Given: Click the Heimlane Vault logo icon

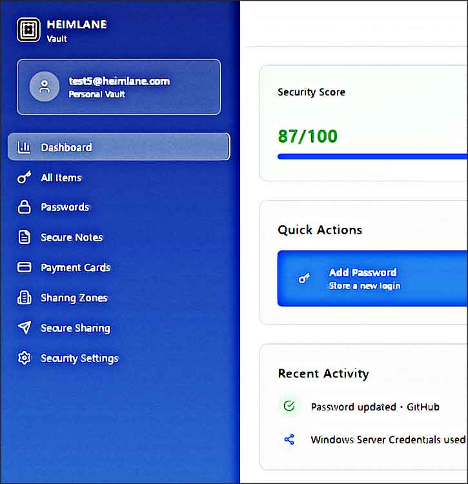Looking at the screenshot, I should [x=28, y=30].
